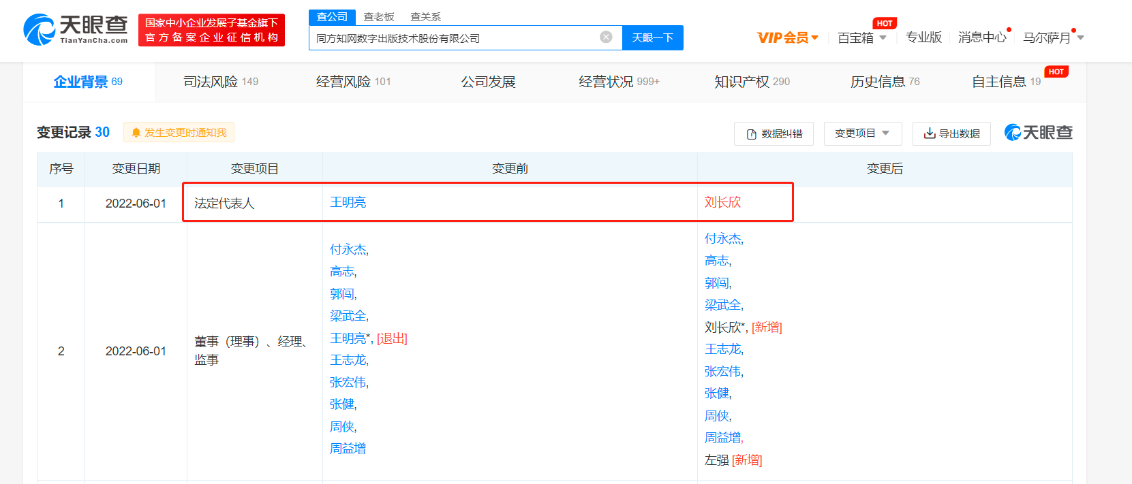Open 周侠 link in 变更前 column
1132x484 pixels.
pyautogui.click(x=342, y=427)
